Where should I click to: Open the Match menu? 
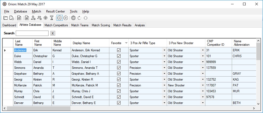click(36, 11)
